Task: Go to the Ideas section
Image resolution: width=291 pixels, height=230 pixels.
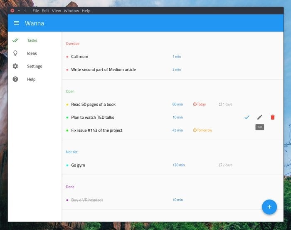Action: pos(32,53)
